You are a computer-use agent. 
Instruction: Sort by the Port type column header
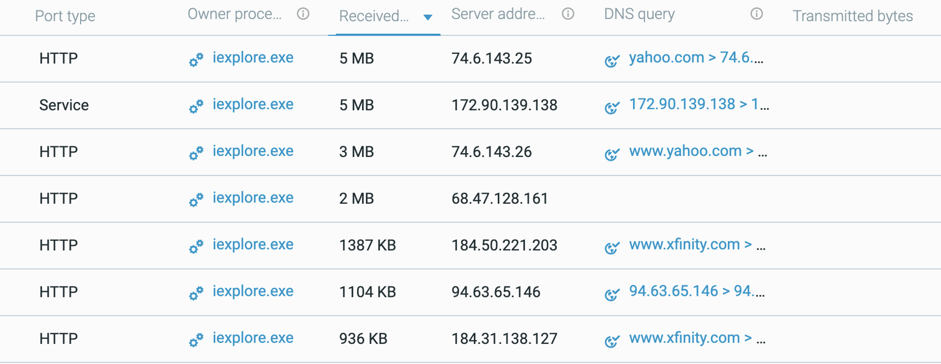[x=65, y=16]
